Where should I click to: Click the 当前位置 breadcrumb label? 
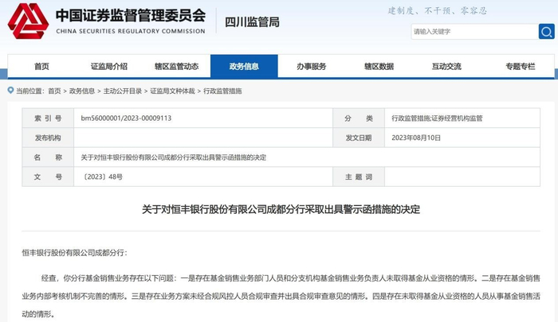[30, 91]
